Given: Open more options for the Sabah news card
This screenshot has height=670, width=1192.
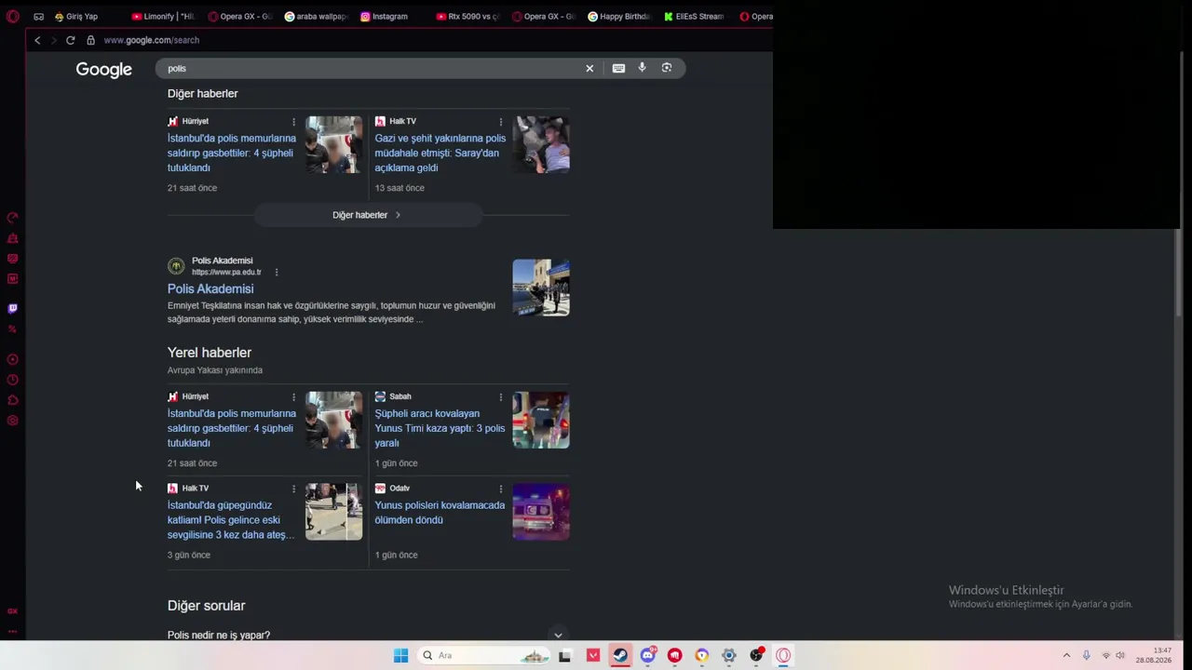Looking at the screenshot, I should 501,397.
